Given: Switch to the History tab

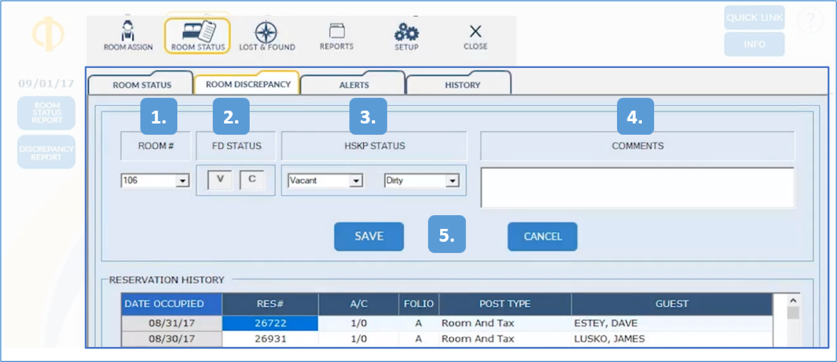Looking at the screenshot, I should click(x=462, y=85).
